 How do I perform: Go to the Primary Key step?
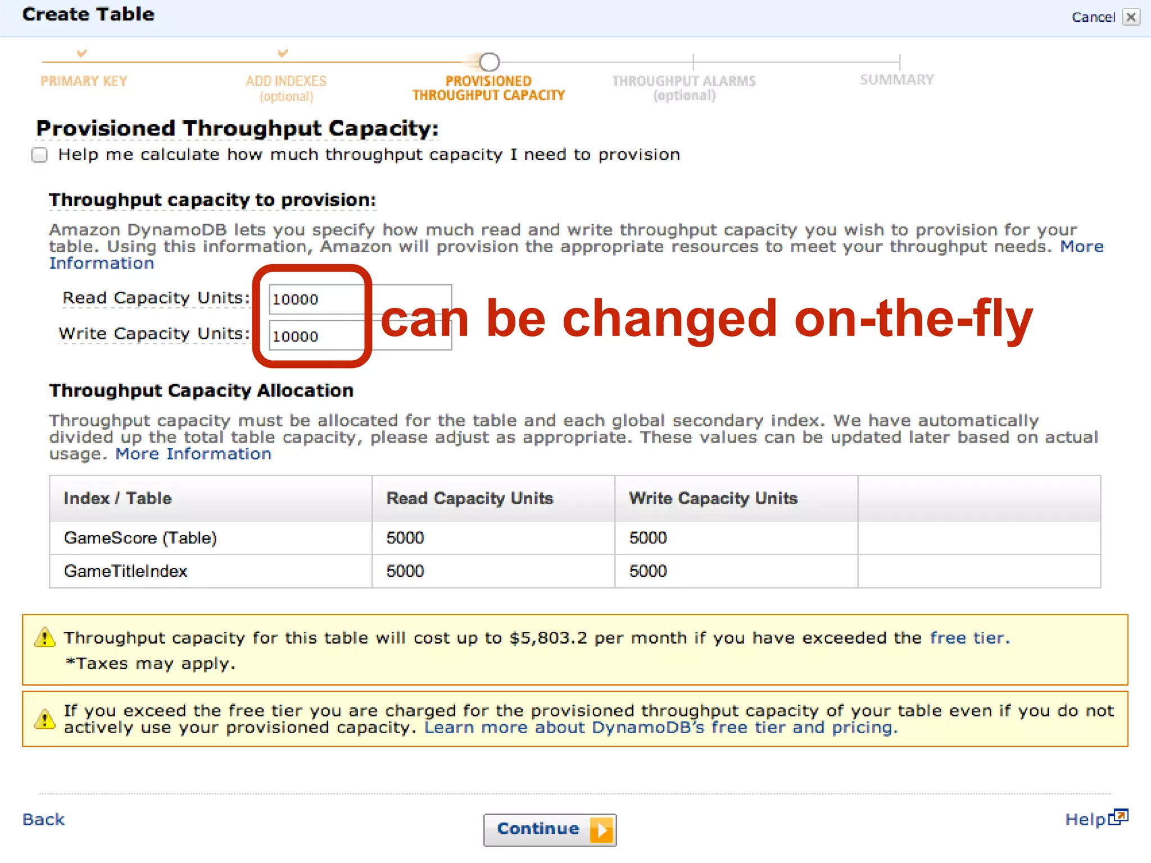click(84, 81)
